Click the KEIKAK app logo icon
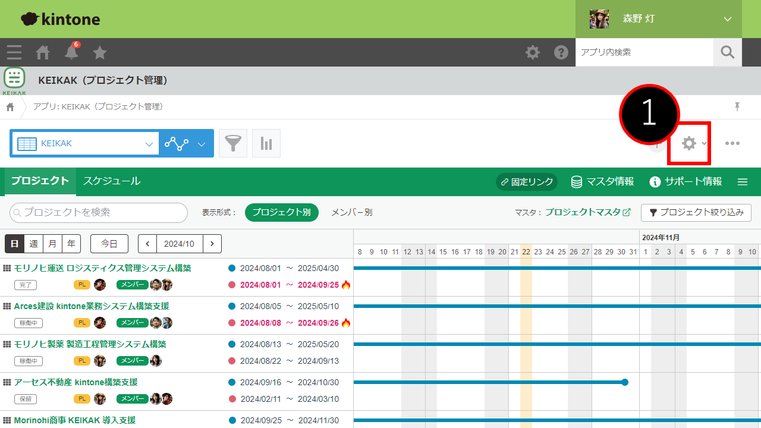The width and height of the screenshot is (761, 428). coord(14,81)
